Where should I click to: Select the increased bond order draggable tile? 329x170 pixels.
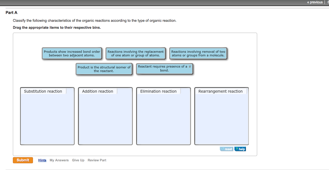click(x=72, y=53)
